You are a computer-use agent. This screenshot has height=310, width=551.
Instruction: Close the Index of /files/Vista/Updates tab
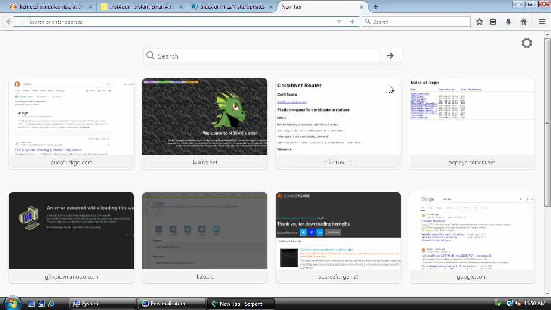point(271,7)
